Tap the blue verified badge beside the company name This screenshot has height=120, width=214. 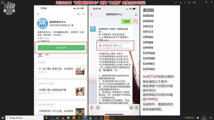coord(72,25)
